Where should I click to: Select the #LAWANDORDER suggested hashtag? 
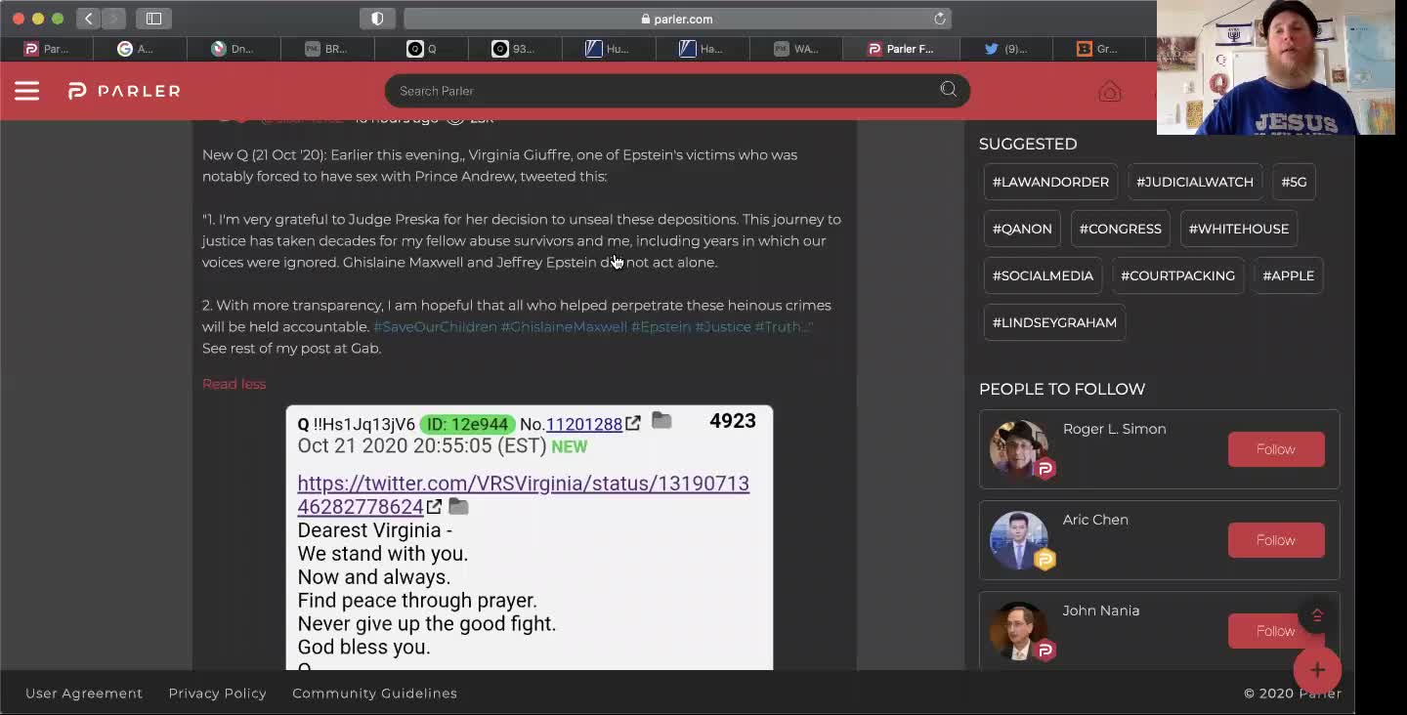(1050, 182)
